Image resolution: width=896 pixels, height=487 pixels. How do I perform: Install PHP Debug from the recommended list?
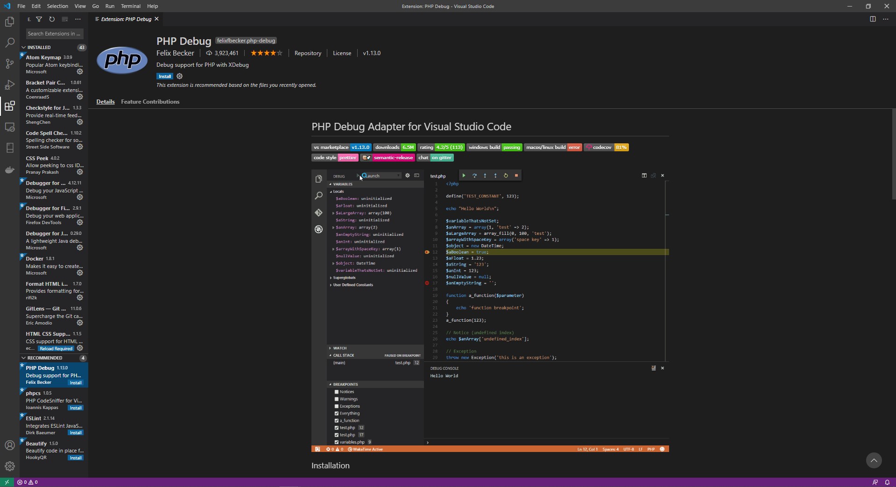(x=76, y=383)
